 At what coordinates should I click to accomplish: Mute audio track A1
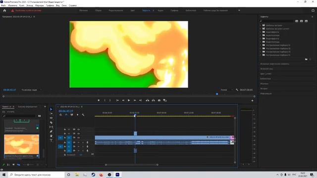click(78, 142)
